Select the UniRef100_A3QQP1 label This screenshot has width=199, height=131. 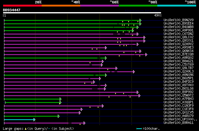(x=178, y=102)
